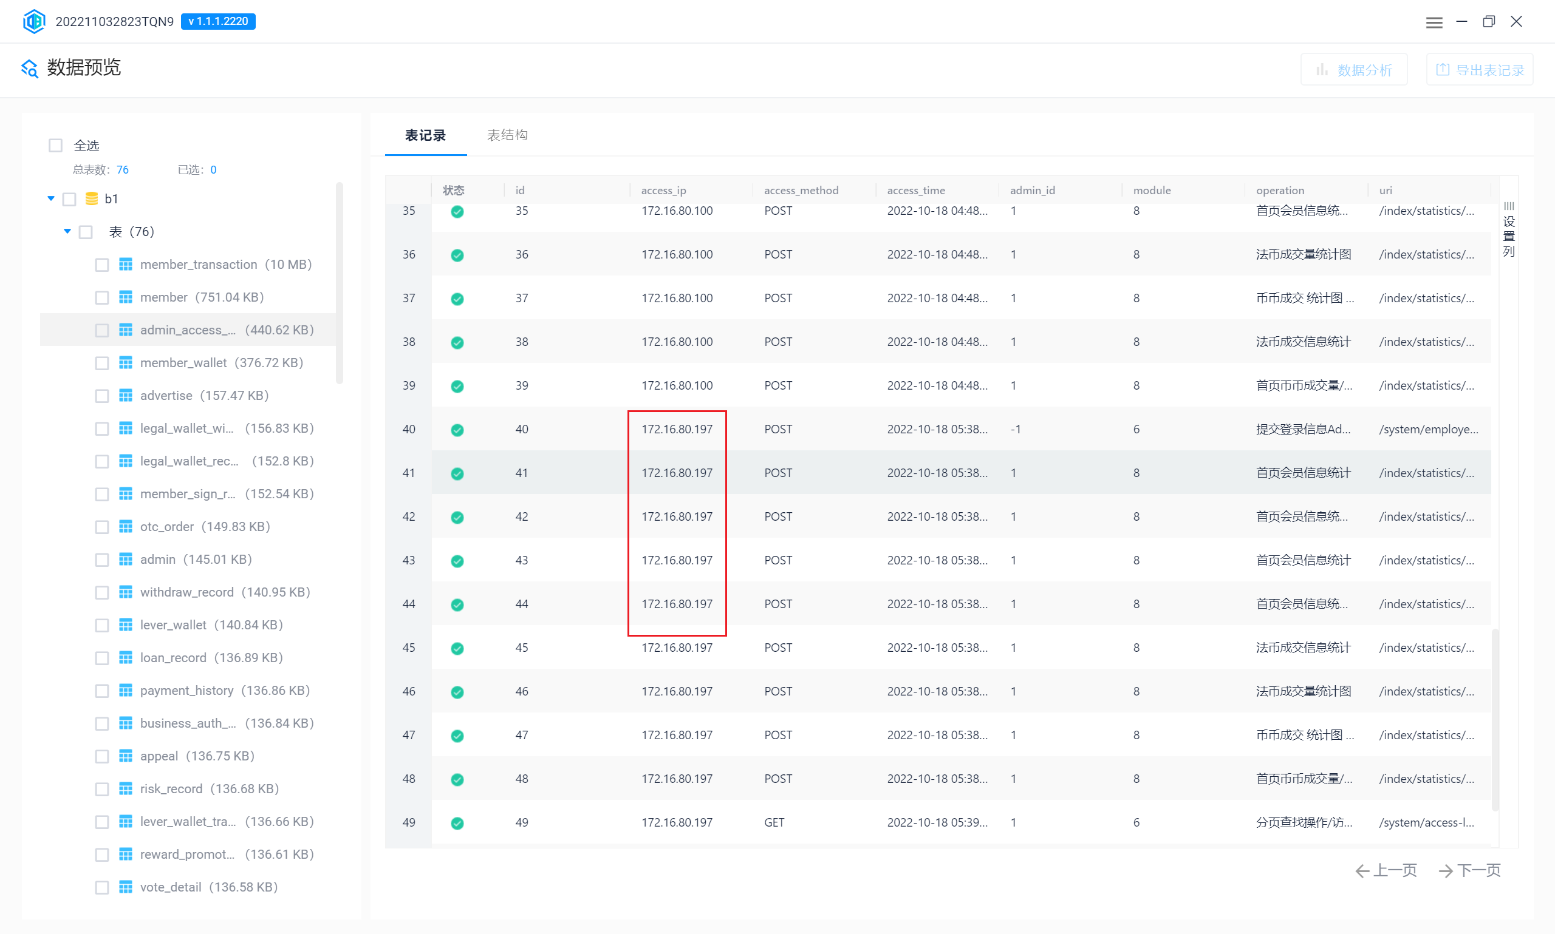Click the app logo icon in title bar
1555x934 pixels.
pos(34,21)
